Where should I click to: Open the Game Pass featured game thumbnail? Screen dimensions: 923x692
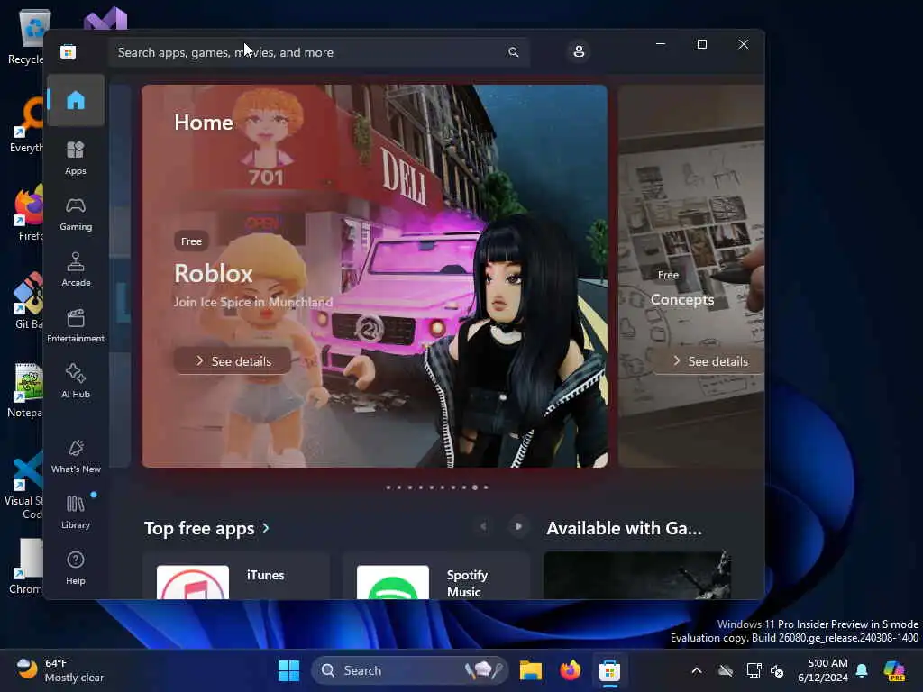click(637, 576)
